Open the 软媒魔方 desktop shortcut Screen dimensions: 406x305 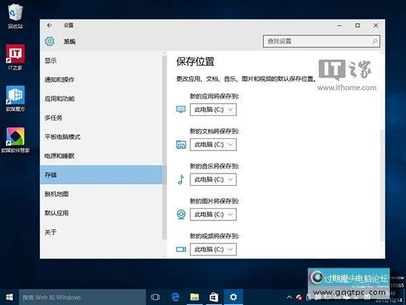point(15,96)
